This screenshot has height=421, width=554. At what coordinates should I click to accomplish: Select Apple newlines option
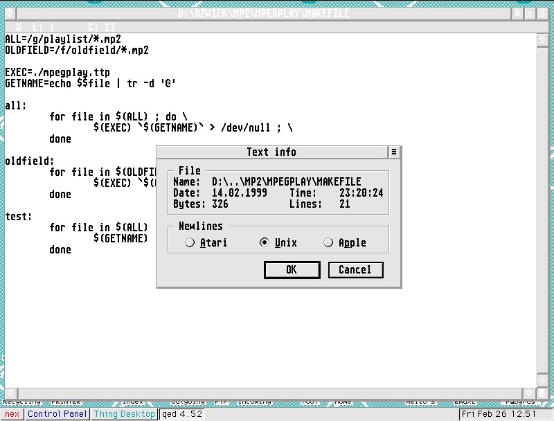pos(328,242)
